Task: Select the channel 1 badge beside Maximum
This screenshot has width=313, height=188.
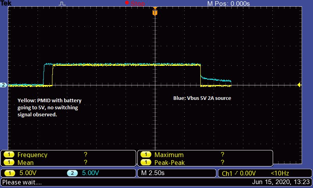Action: pyautogui.click(x=146, y=155)
